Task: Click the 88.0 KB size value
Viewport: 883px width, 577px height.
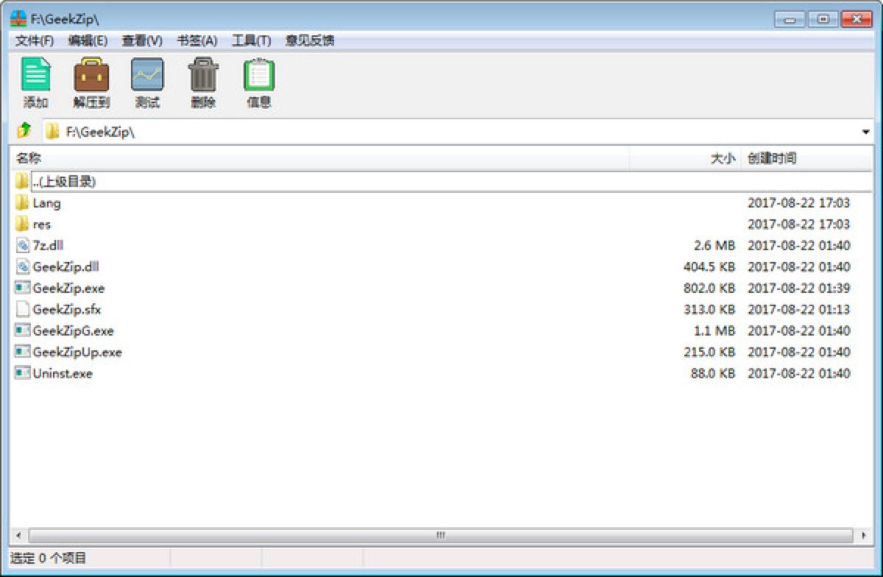Action: pos(713,373)
